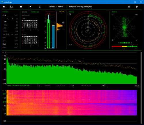
Task: Click the Linear Frequency Spectrum label
Action: pos(18,85)
